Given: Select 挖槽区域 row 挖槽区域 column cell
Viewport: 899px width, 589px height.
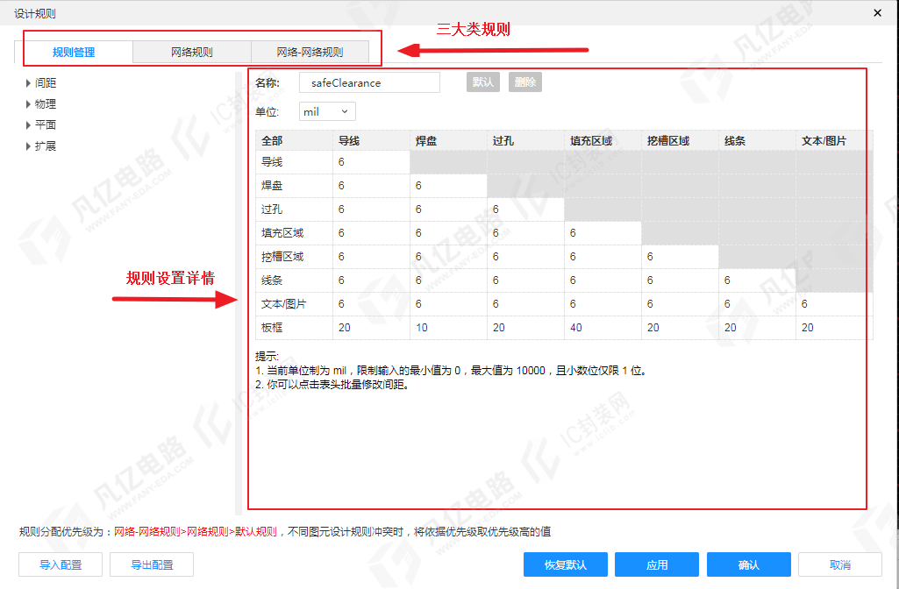Looking at the screenshot, I should 680,257.
